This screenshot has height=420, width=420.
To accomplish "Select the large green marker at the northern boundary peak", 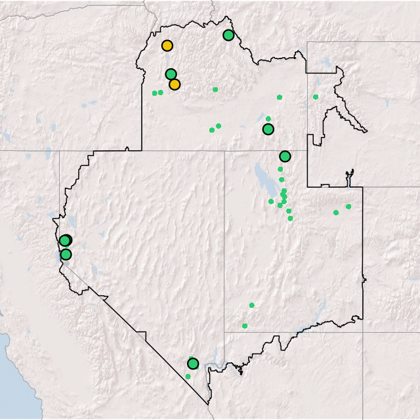I will point(228,35).
